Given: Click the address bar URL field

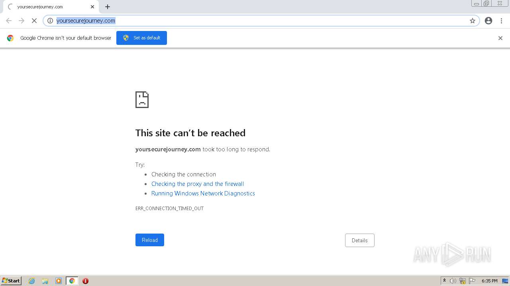Looking at the screenshot, I should pos(261,21).
